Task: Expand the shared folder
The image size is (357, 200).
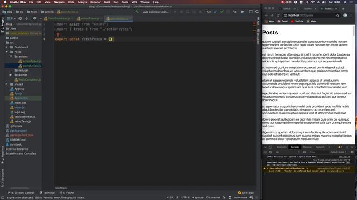Action: pyautogui.click(x=6, y=84)
